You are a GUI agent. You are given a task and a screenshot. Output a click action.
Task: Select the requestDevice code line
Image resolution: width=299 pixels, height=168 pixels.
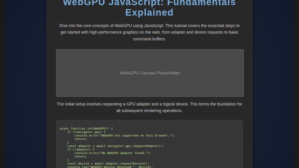click(108, 163)
